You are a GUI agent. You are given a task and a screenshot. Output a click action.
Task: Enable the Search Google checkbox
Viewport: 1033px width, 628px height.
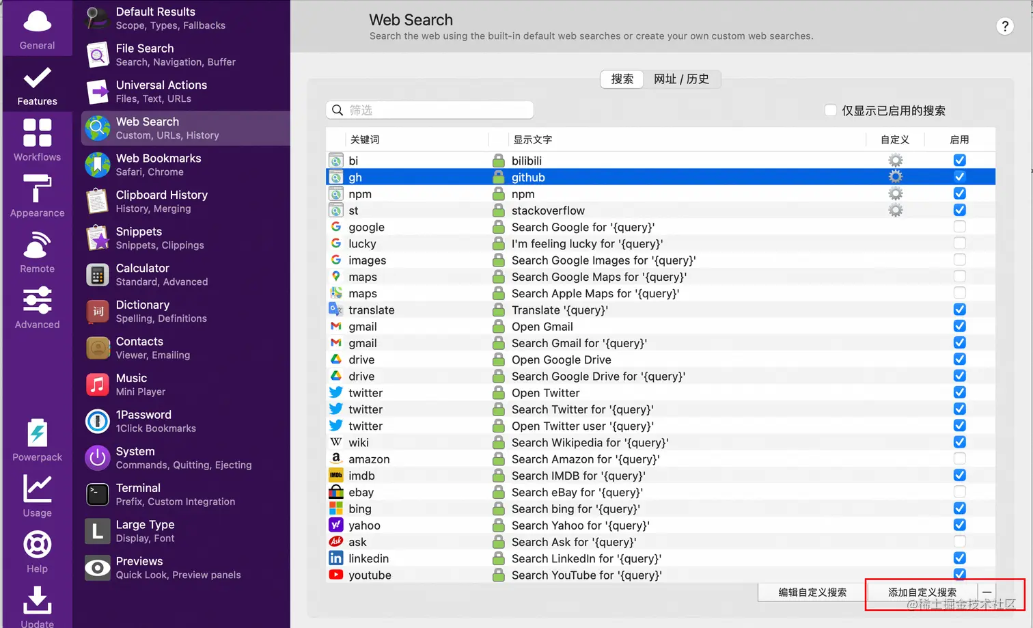pyautogui.click(x=959, y=226)
